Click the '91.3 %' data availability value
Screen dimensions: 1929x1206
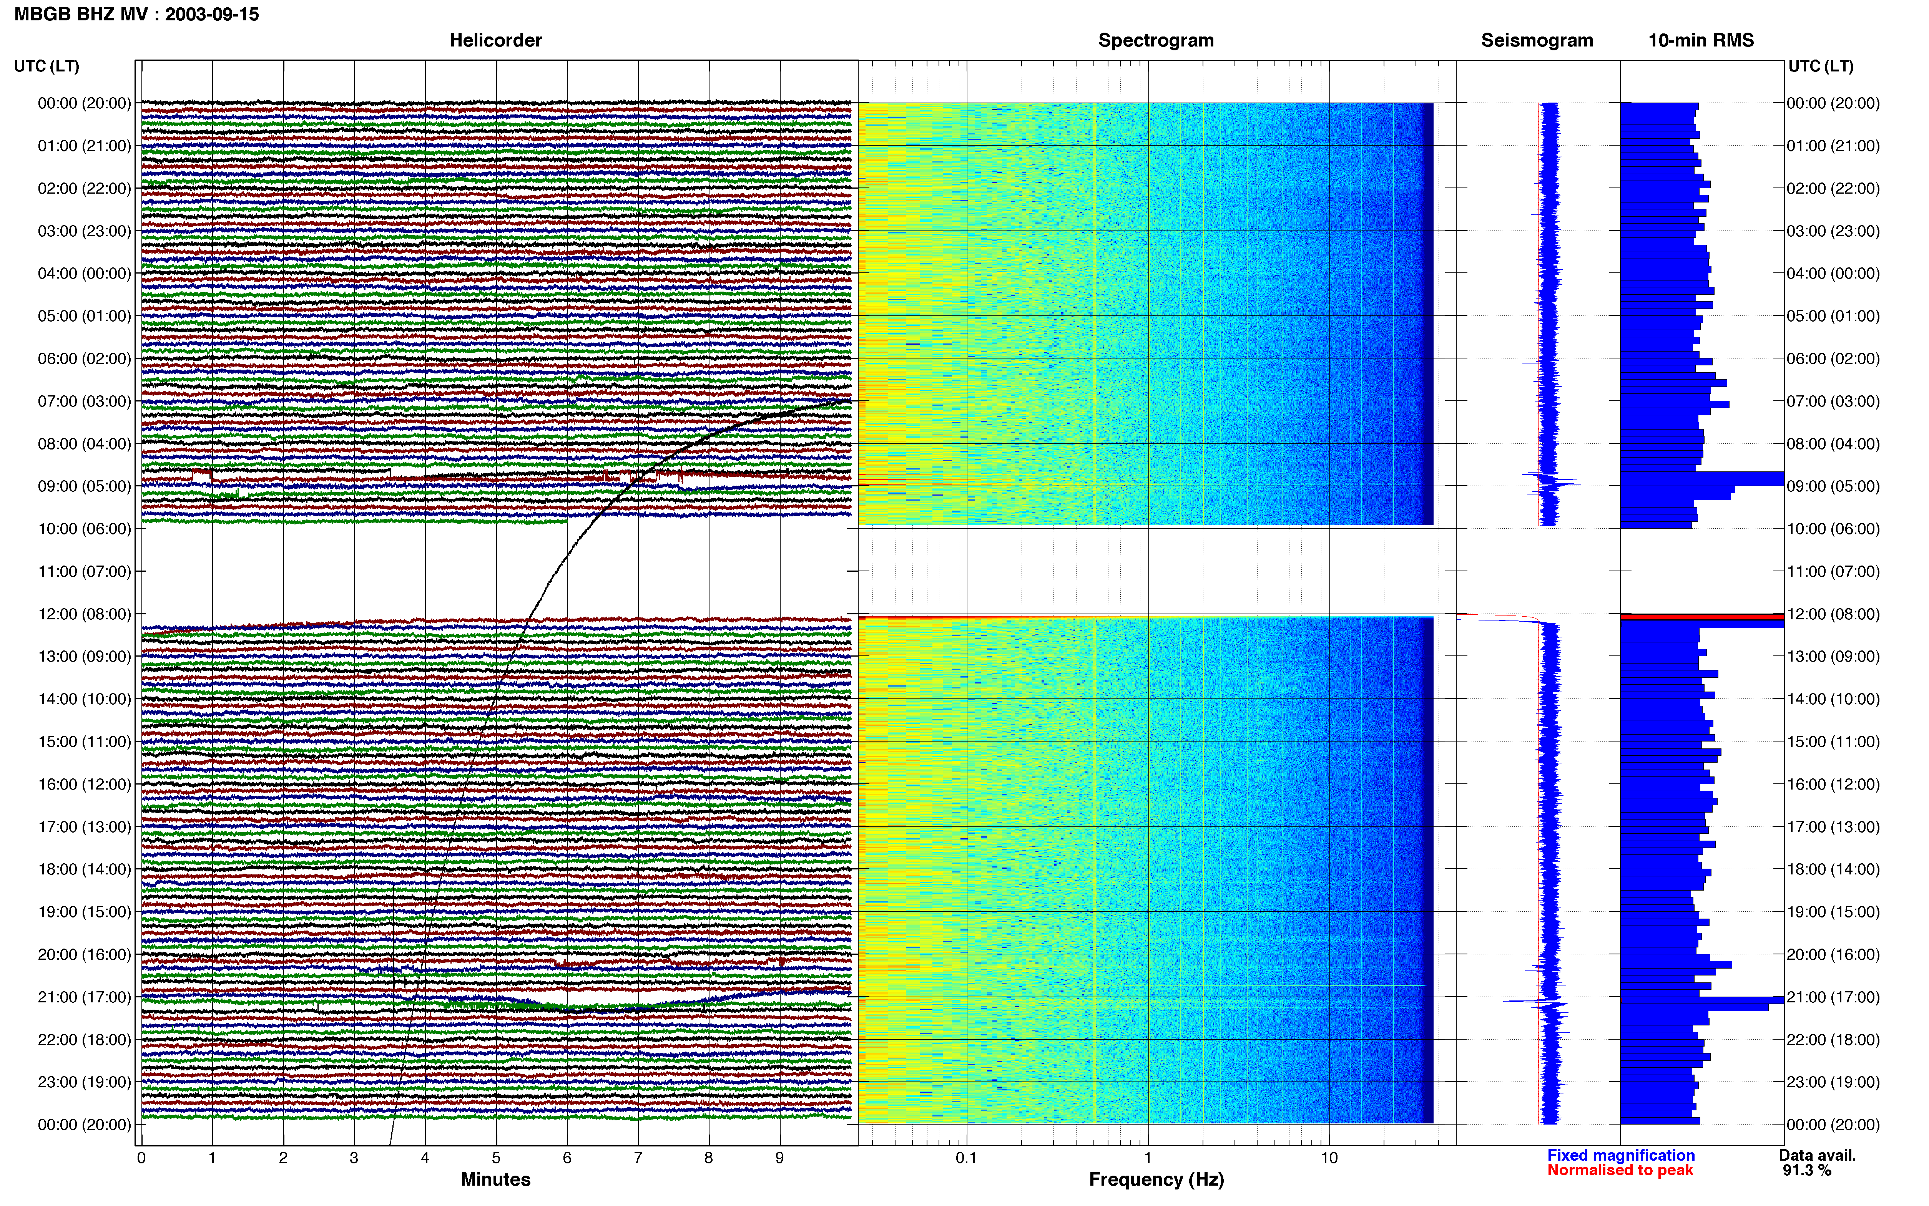pyautogui.click(x=1807, y=1170)
